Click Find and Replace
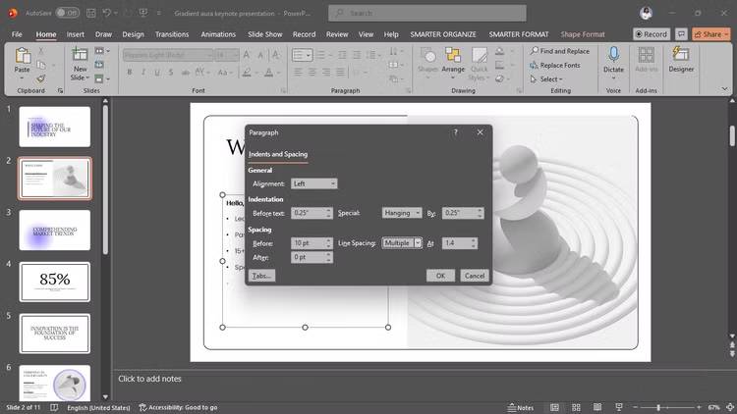Screen dimensions: 737x414 (560, 51)
